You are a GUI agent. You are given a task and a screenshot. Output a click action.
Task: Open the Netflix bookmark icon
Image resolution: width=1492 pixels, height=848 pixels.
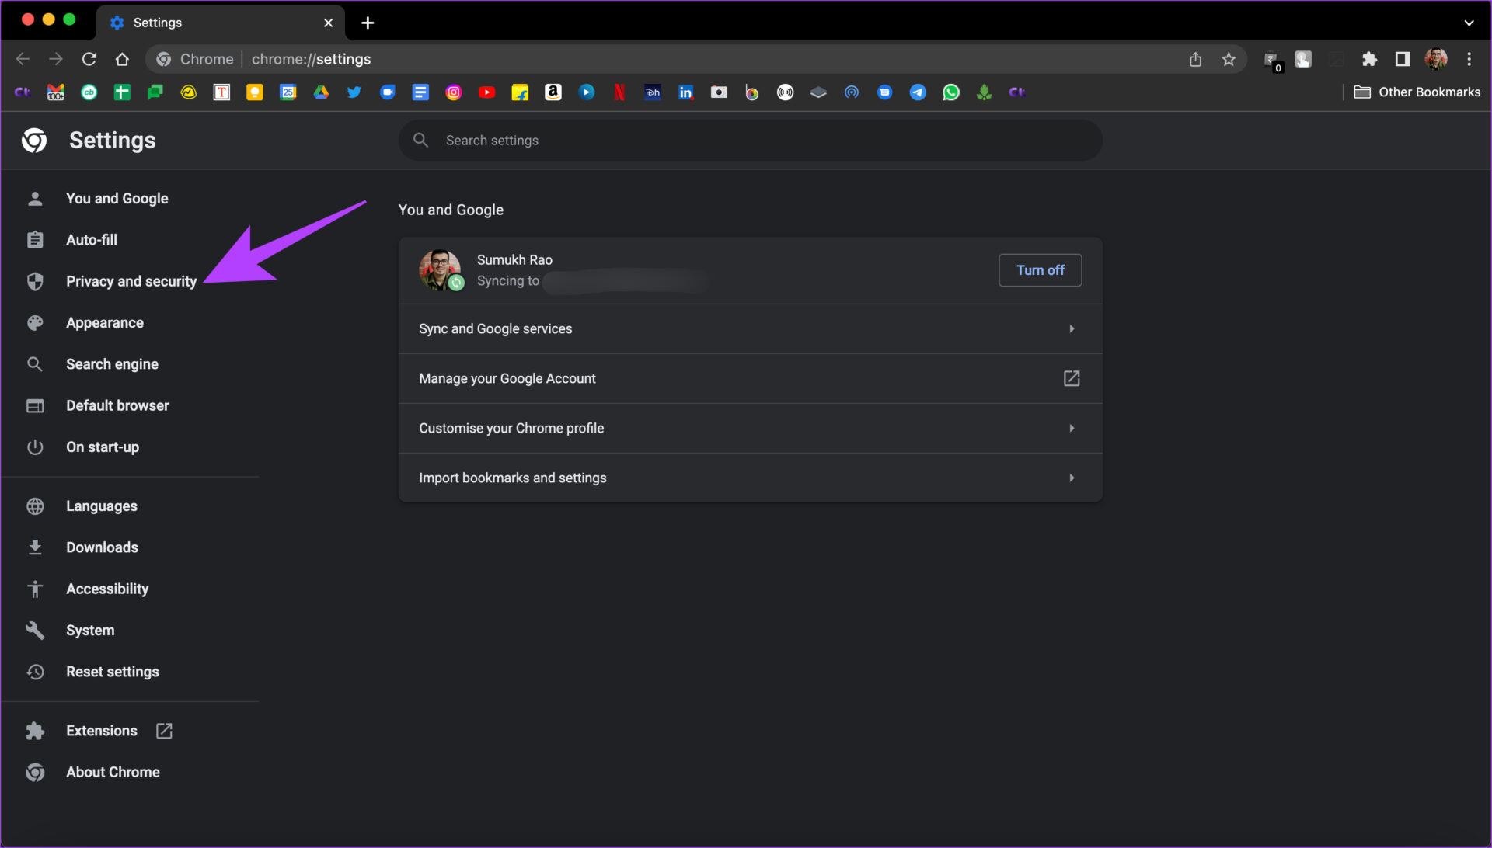point(619,92)
